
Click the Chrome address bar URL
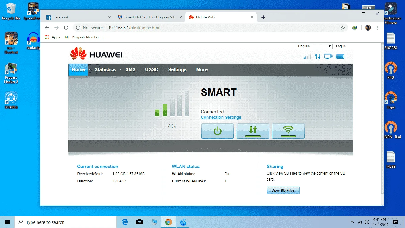[x=134, y=28]
